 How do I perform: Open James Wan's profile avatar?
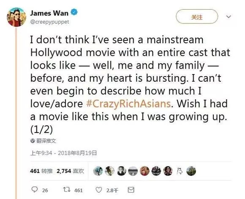16,17
